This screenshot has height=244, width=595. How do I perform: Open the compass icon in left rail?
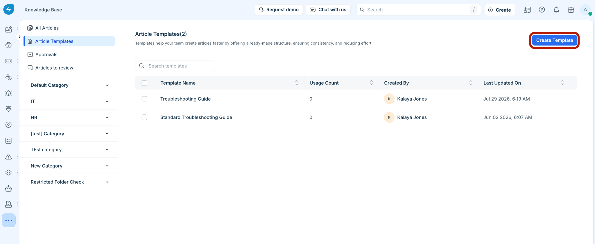point(9,125)
